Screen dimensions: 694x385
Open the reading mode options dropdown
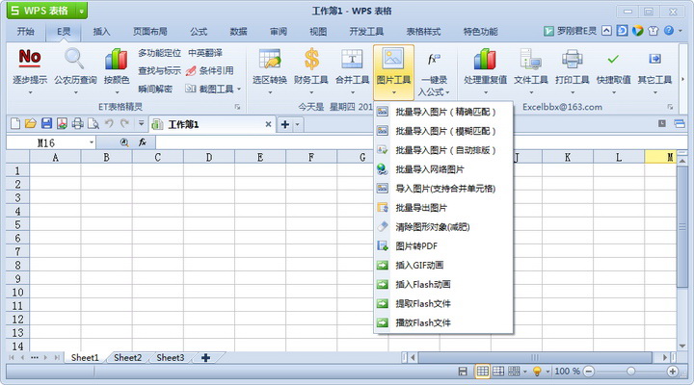[x=525, y=372]
